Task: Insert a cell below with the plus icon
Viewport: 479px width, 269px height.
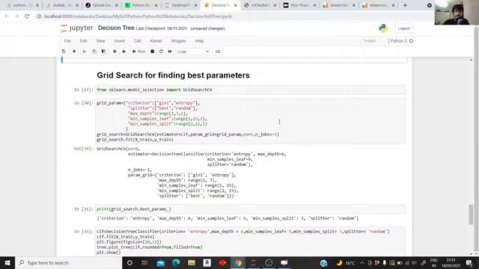Action: click(74, 52)
